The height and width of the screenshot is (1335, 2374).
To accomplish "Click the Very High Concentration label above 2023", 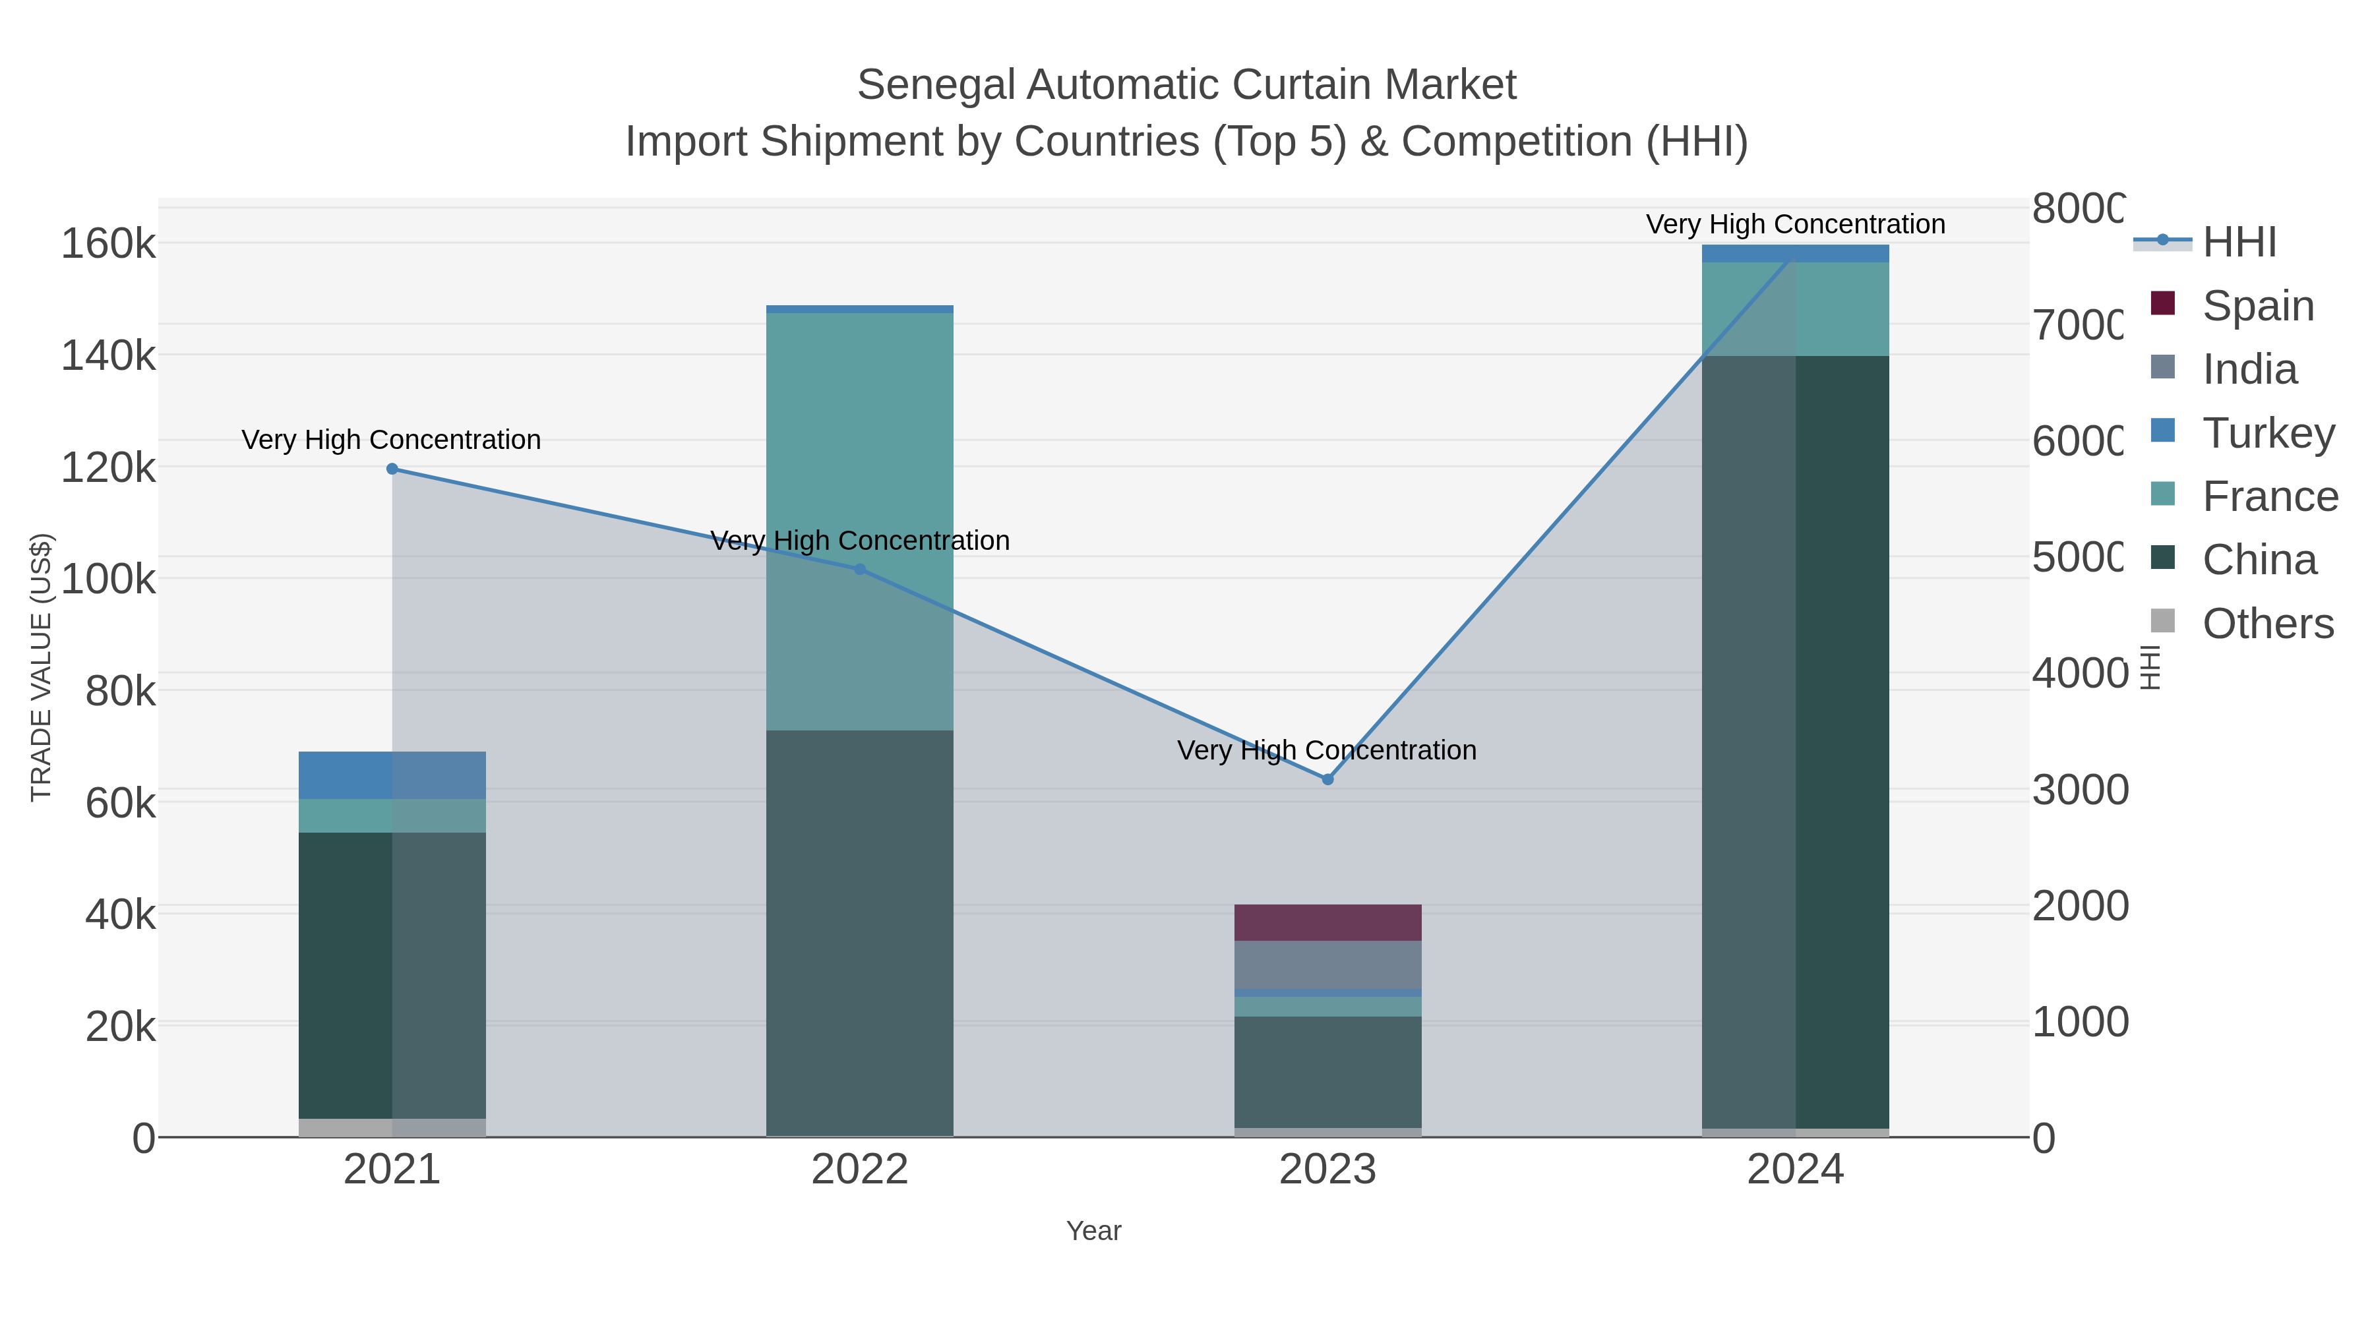I will click(x=1327, y=750).
